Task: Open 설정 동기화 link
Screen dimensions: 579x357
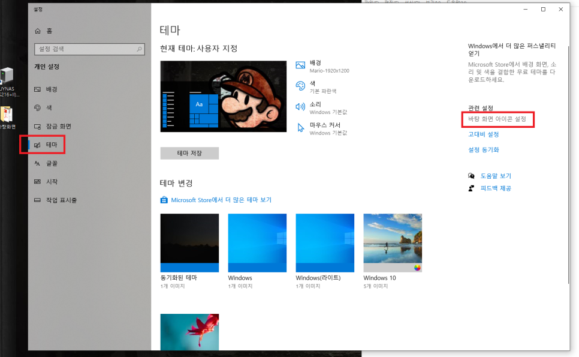Action: coord(483,149)
